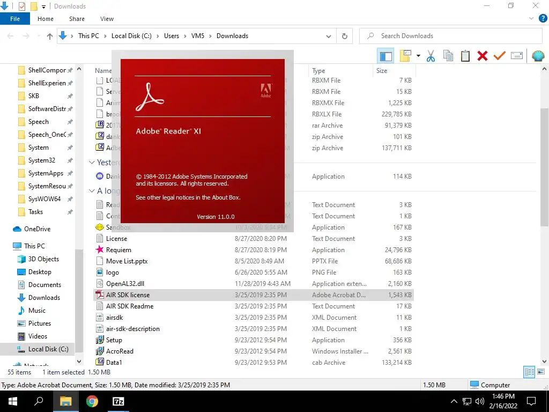The image size is (549, 412).
Task: Open the address bar history dropdown
Action: pyautogui.click(x=329, y=36)
